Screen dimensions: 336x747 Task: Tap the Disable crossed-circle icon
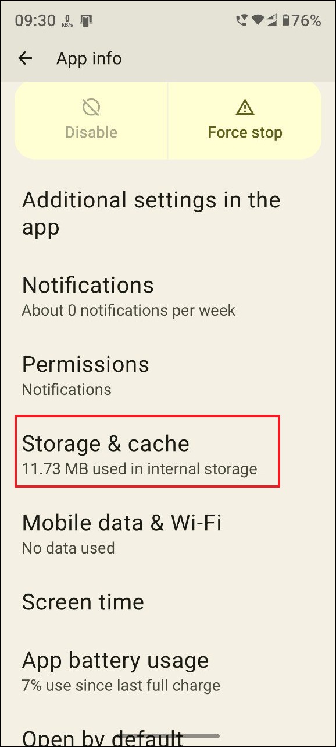(91, 107)
